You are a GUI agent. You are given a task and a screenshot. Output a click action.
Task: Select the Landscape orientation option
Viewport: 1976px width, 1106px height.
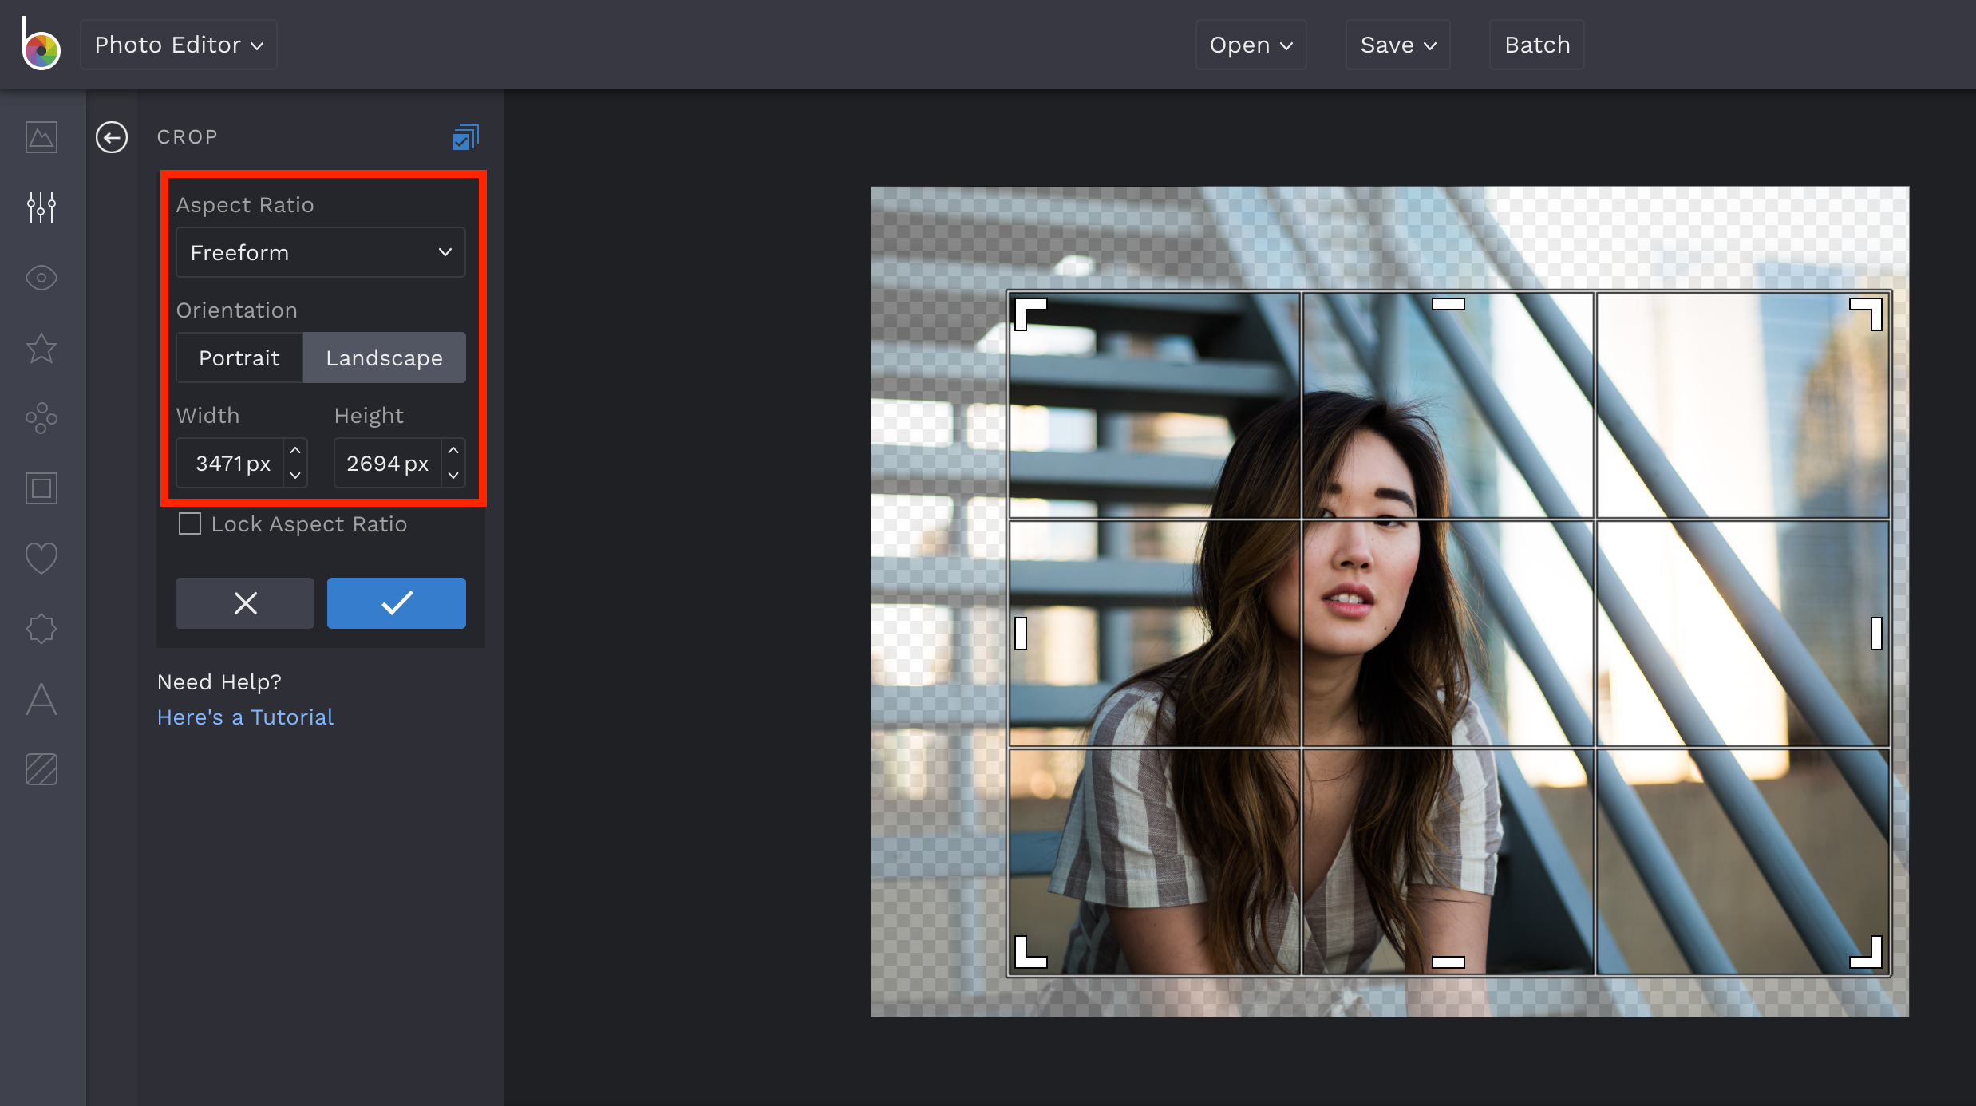384,357
